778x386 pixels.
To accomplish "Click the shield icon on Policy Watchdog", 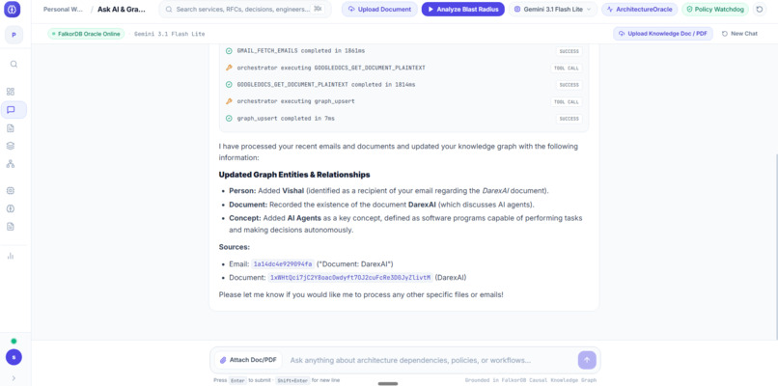I will coord(689,9).
